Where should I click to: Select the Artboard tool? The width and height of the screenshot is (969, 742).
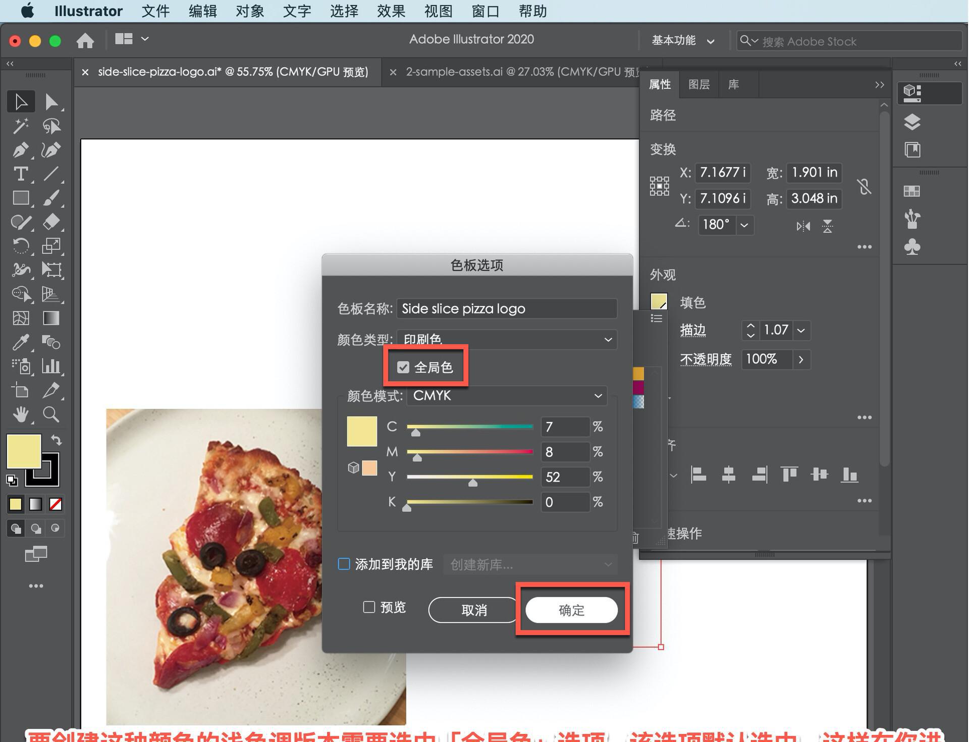21,390
